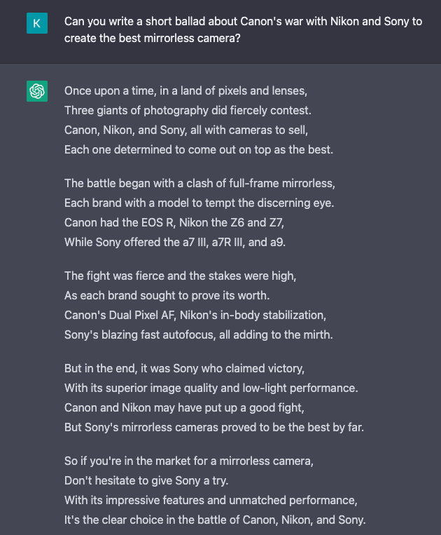Click the line "Sony's blazing fast autofocus"

[x=199, y=334]
